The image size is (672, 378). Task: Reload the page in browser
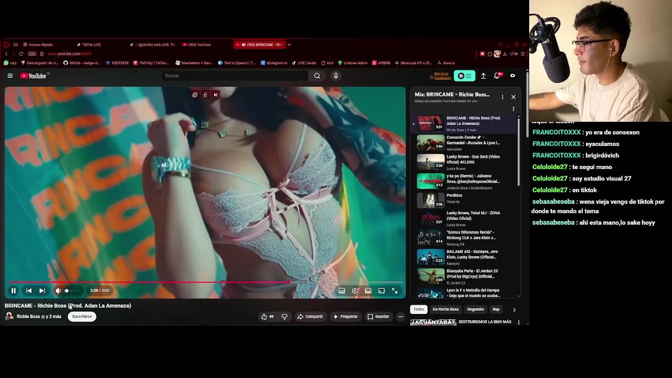21,54
